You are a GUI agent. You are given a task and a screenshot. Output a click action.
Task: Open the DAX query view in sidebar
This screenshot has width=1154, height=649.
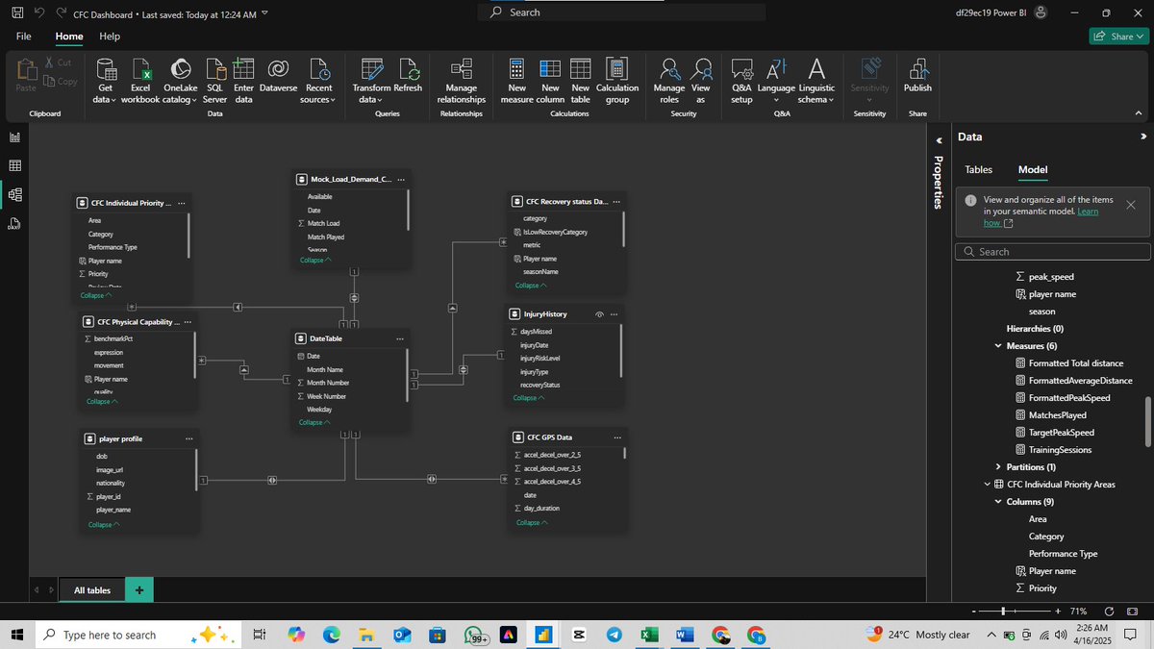coord(14,223)
